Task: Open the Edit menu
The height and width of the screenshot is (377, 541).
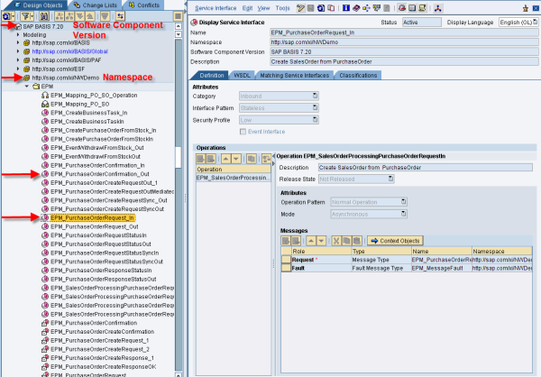Action: point(247,8)
